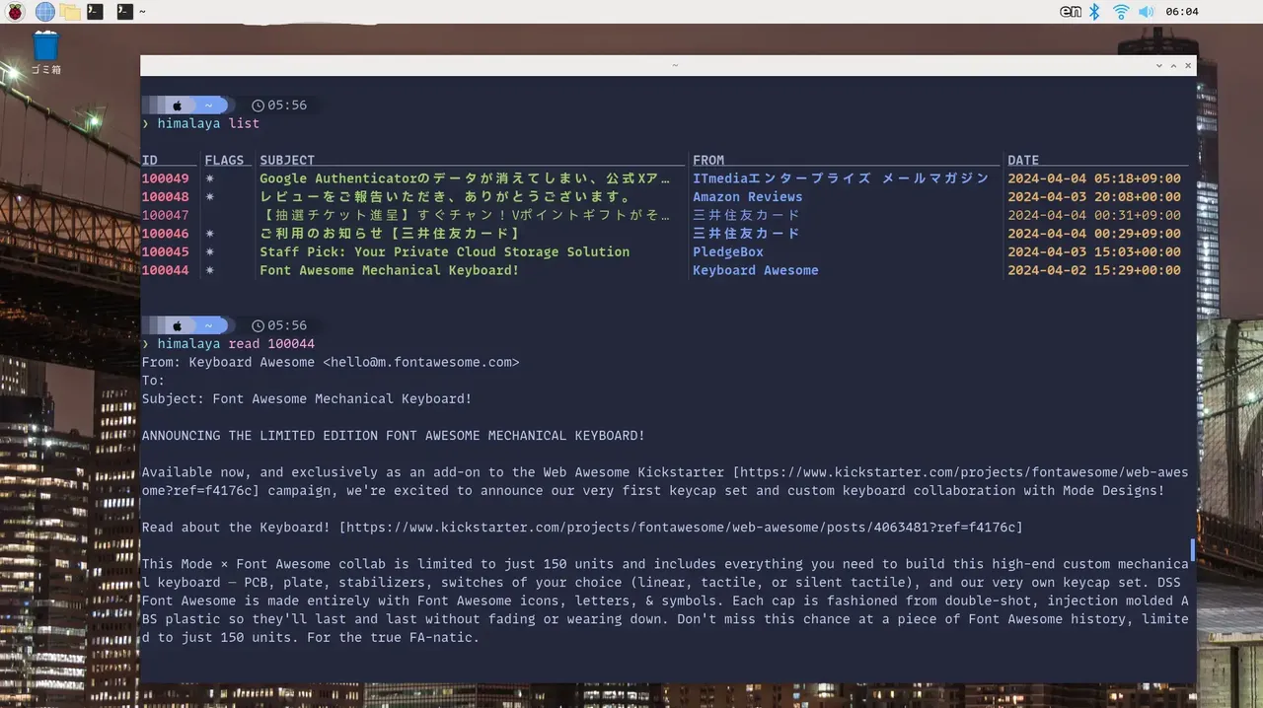Select the terminal task labeled ~

(x=131, y=12)
